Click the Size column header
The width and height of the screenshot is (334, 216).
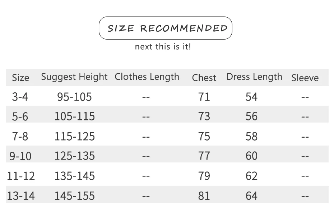pos(20,78)
